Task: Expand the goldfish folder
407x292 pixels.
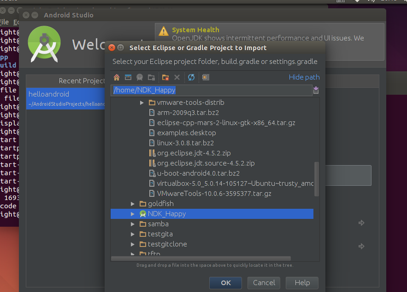Action: pos(133,204)
